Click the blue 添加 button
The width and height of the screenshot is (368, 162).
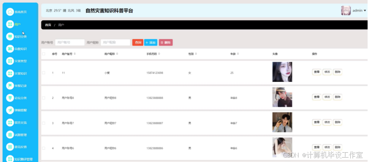(x=151, y=42)
